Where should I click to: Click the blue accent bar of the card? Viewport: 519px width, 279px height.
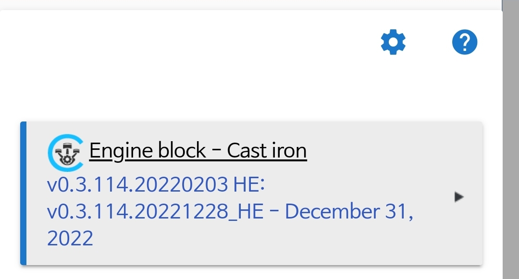tap(23, 194)
